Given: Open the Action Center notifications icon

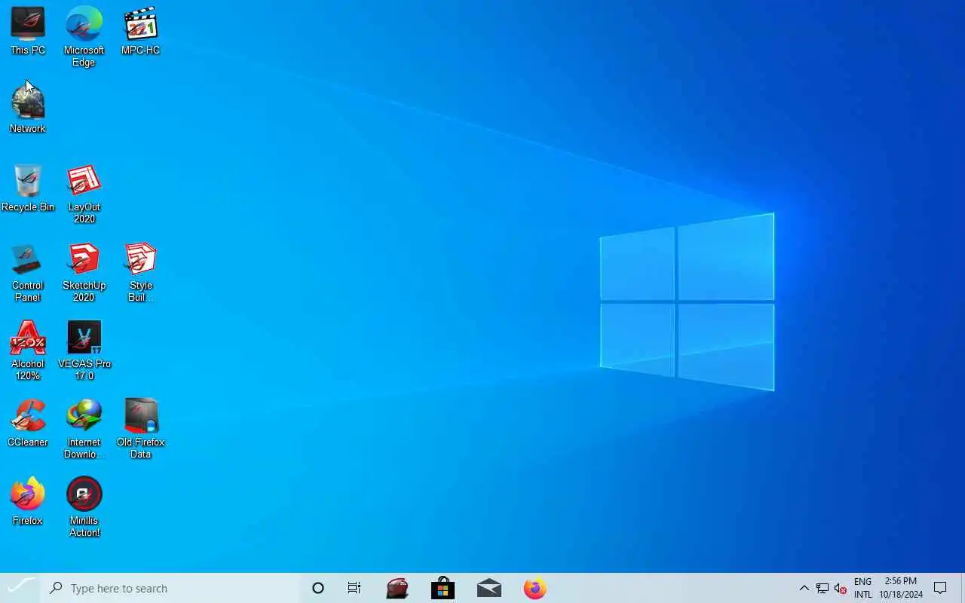Looking at the screenshot, I should point(940,588).
